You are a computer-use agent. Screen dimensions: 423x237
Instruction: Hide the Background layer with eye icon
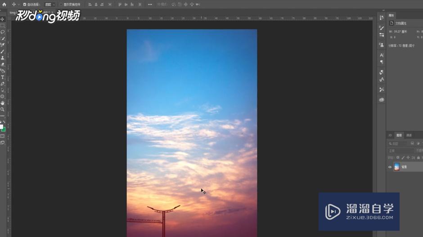tap(390, 167)
